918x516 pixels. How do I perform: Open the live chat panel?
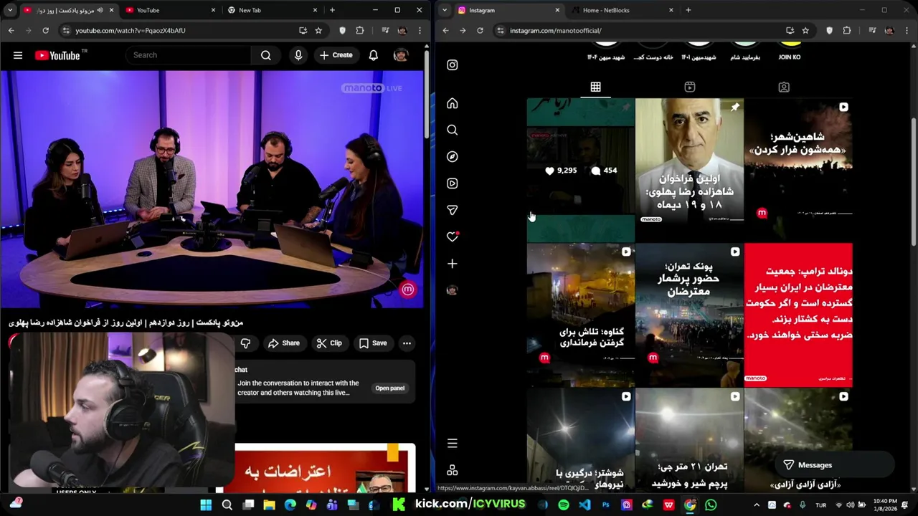[x=390, y=388]
